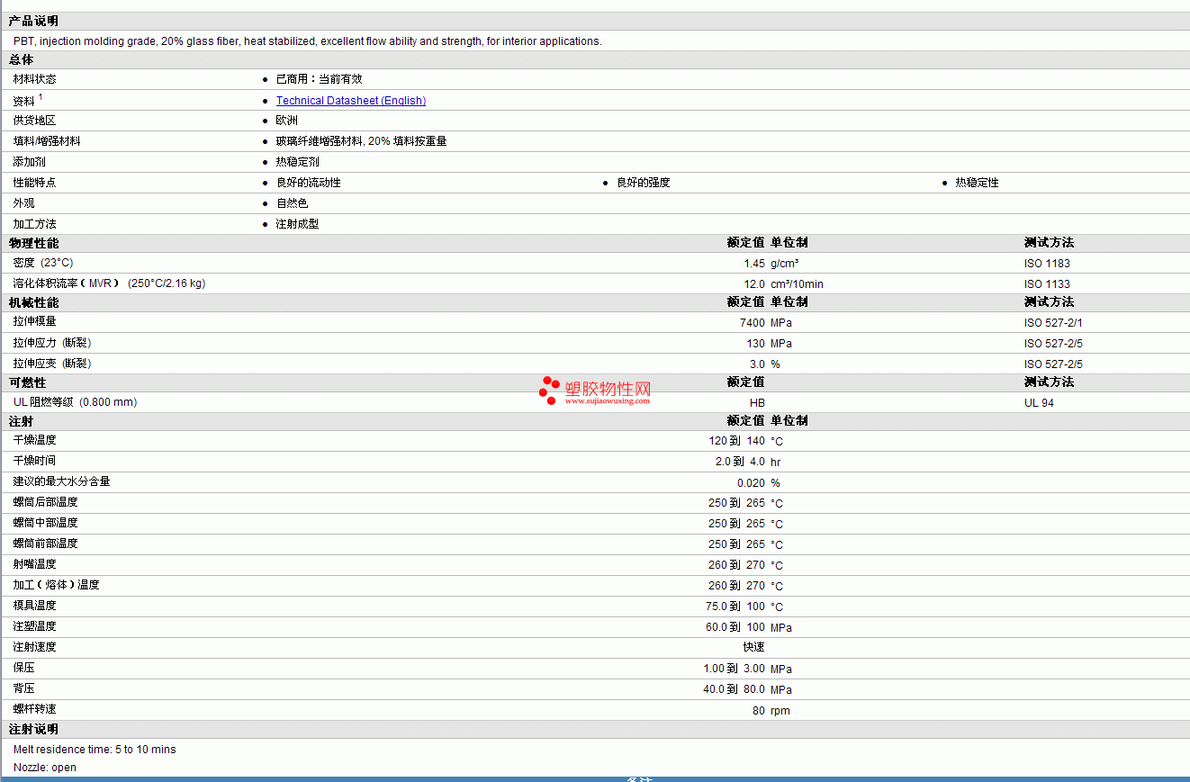
Task: Select the '良好的流动性' feature text
Action: (309, 183)
